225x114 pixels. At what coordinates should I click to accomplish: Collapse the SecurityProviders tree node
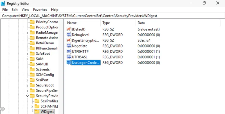tap(27, 96)
